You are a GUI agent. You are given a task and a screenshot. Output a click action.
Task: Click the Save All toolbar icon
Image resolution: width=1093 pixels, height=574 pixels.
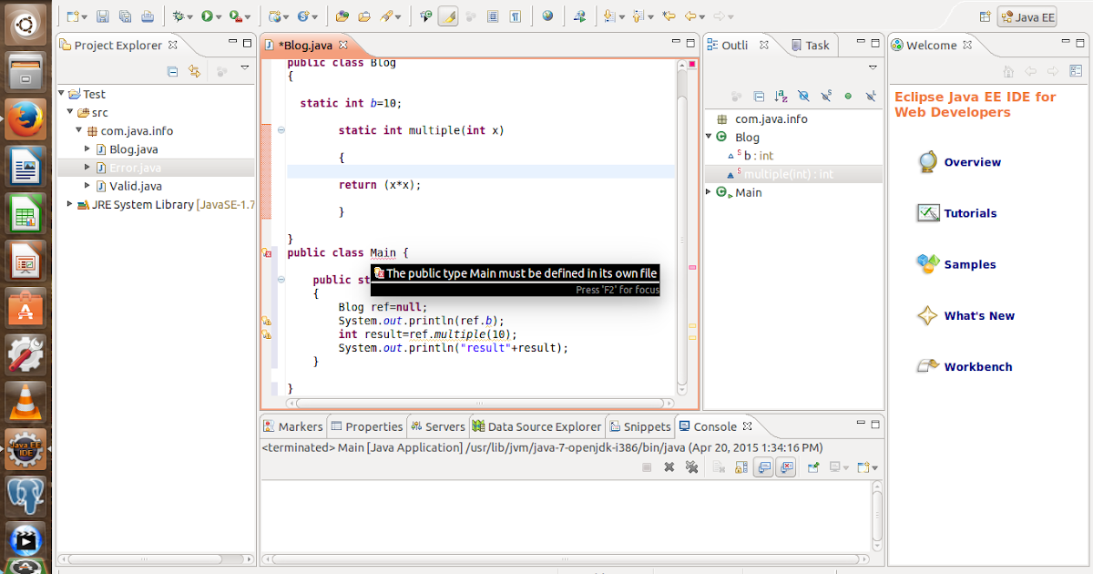pos(125,16)
